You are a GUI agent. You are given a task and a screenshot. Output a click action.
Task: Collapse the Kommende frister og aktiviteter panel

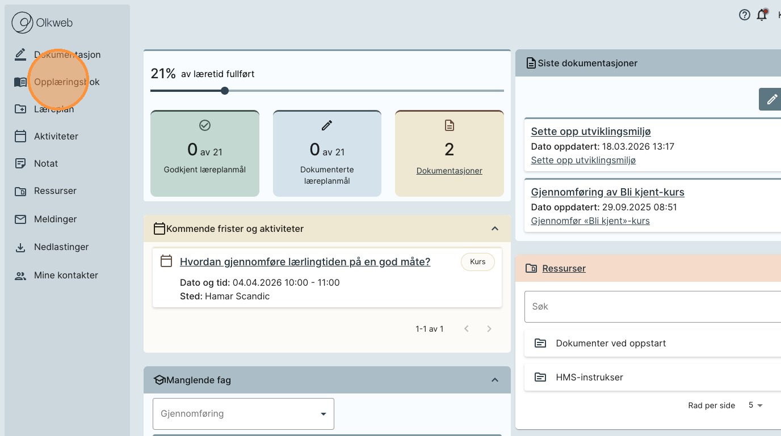click(494, 228)
